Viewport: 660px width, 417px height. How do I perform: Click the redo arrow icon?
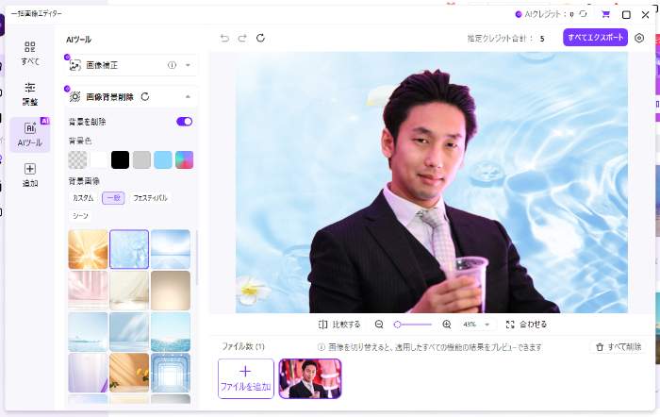pos(242,38)
